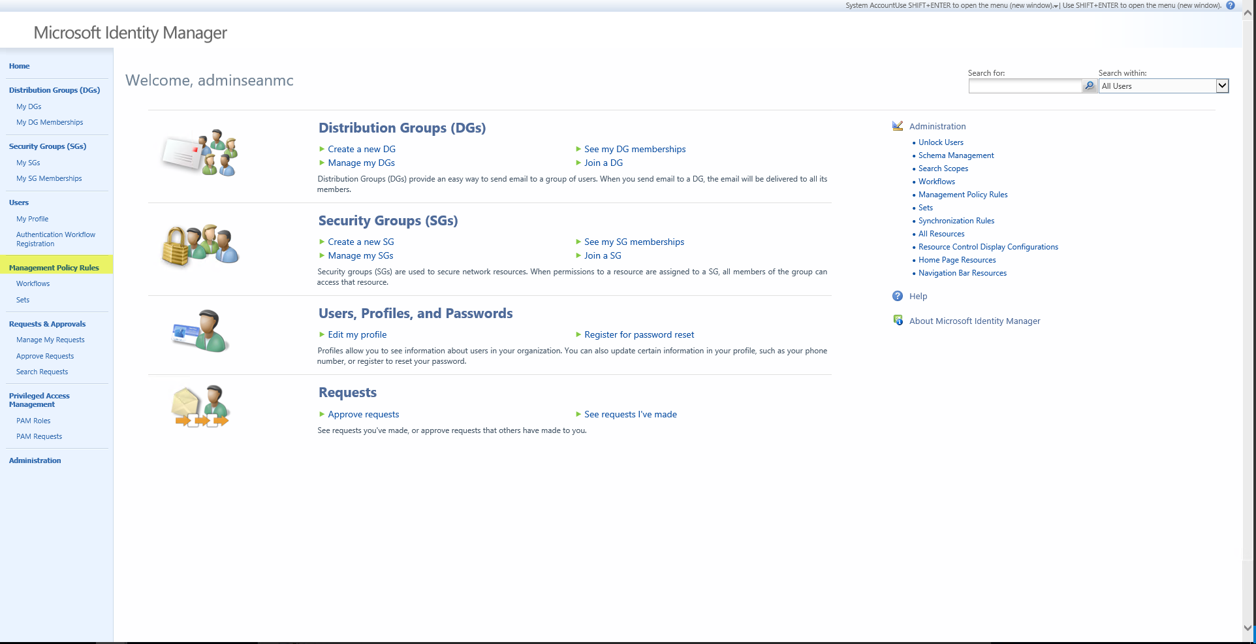
Task: Open My DGs in sidebar
Action: coord(29,106)
